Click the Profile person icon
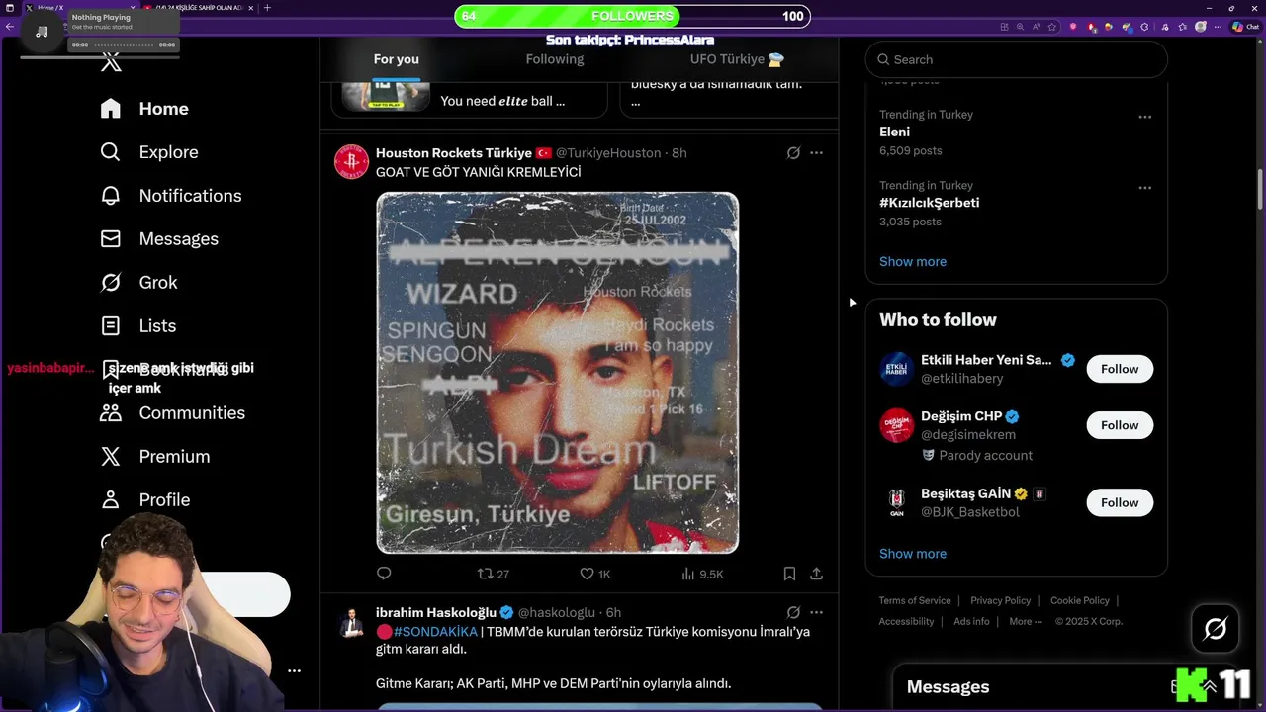The height and width of the screenshot is (712, 1266). [x=111, y=500]
